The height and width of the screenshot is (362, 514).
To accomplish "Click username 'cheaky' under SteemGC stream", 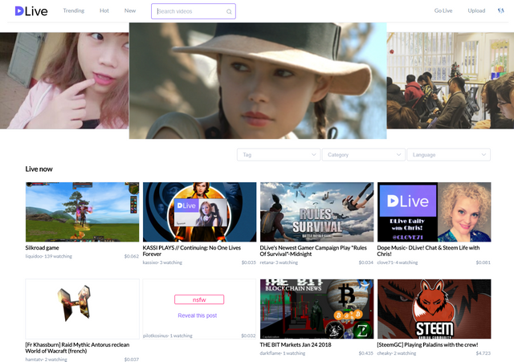I will [x=385, y=353].
